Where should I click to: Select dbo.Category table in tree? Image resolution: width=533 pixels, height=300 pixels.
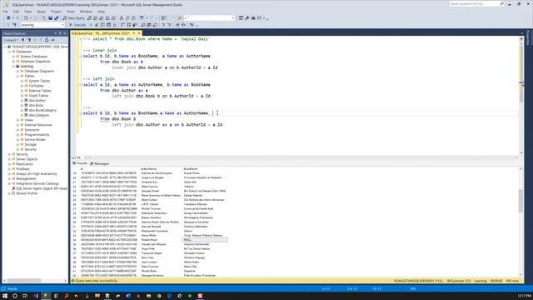39,115
